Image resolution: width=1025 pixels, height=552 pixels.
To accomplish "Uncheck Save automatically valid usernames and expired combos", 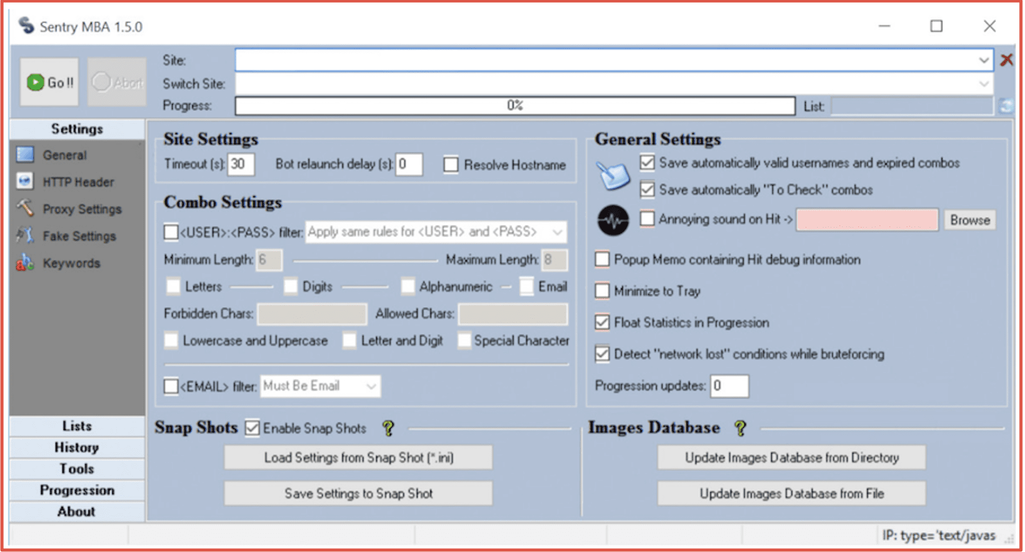I will point(647,162).
